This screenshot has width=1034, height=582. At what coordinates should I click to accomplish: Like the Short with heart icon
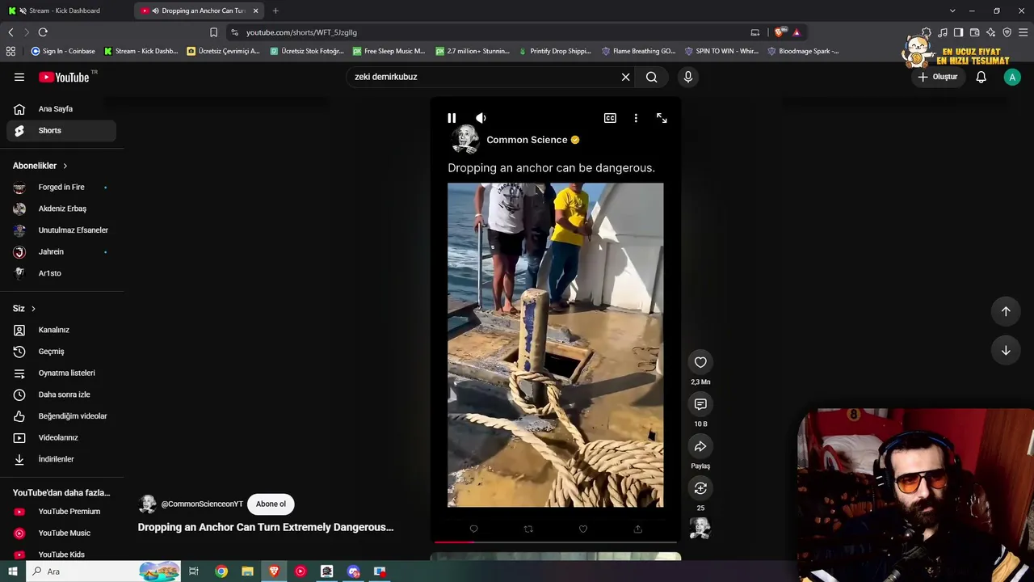(700, 362)
